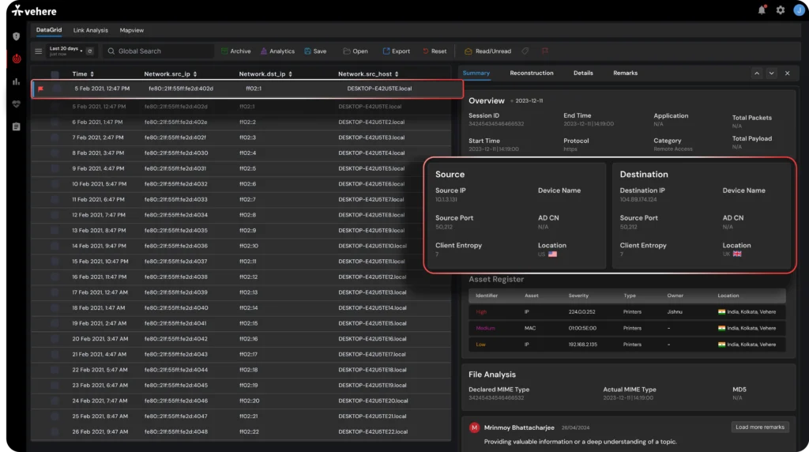The width and height of the screenshot is (809, 452).
Task: Click the Vehere logo
Action: [x=34, y=11]
